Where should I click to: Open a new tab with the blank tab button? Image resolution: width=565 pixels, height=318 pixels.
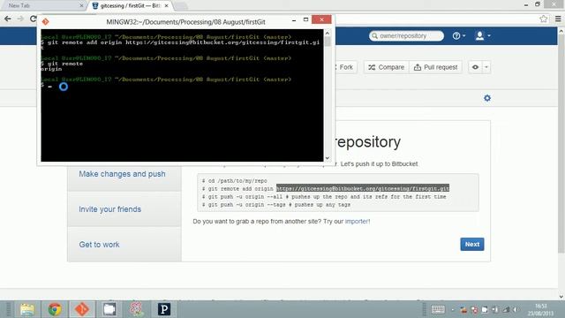[x=180, y=6]
